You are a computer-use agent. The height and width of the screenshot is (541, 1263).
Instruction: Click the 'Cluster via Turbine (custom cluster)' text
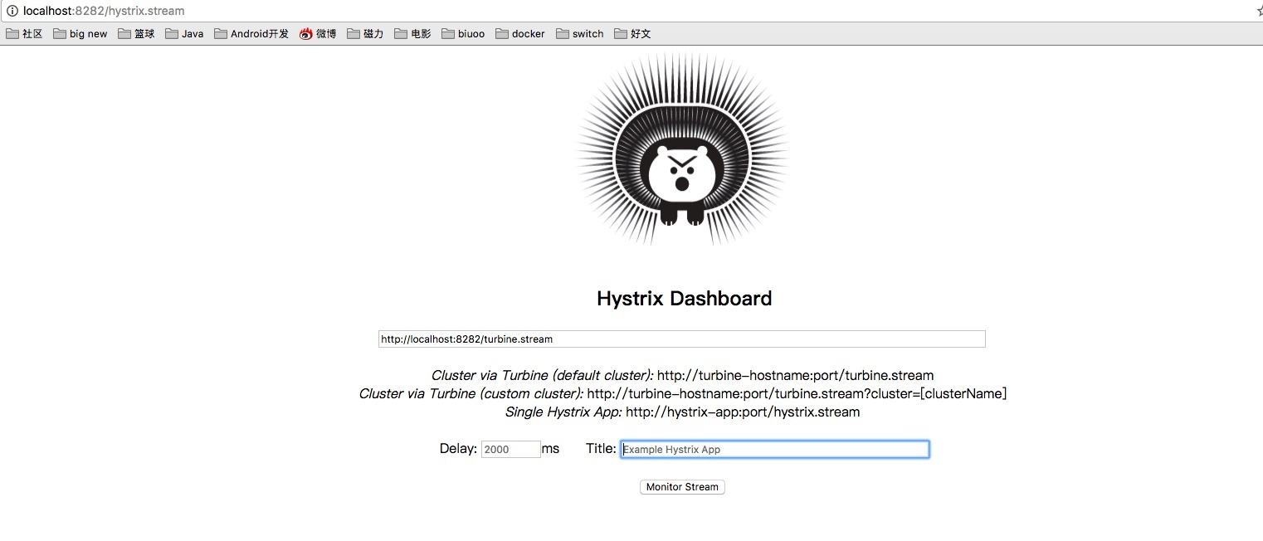point(471,394)
